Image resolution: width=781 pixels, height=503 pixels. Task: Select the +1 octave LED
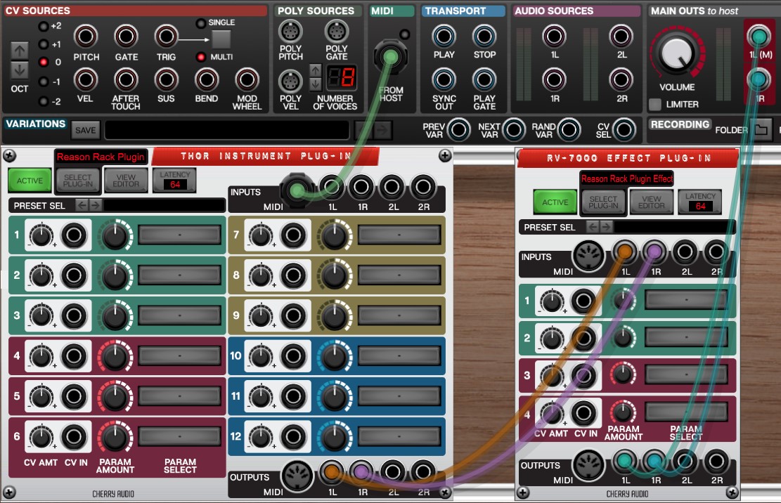pos(44,44)
